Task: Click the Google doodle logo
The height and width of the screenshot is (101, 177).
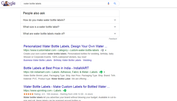Action: coord(8,4)
